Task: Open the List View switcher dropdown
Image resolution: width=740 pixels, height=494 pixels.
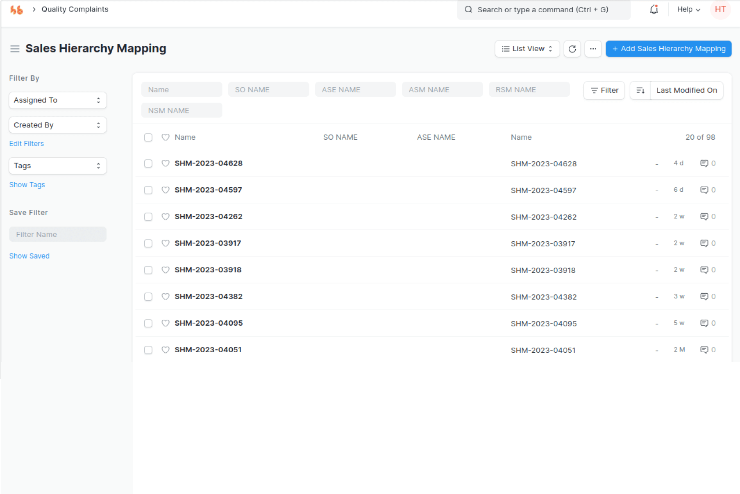Action: [527, 49]
